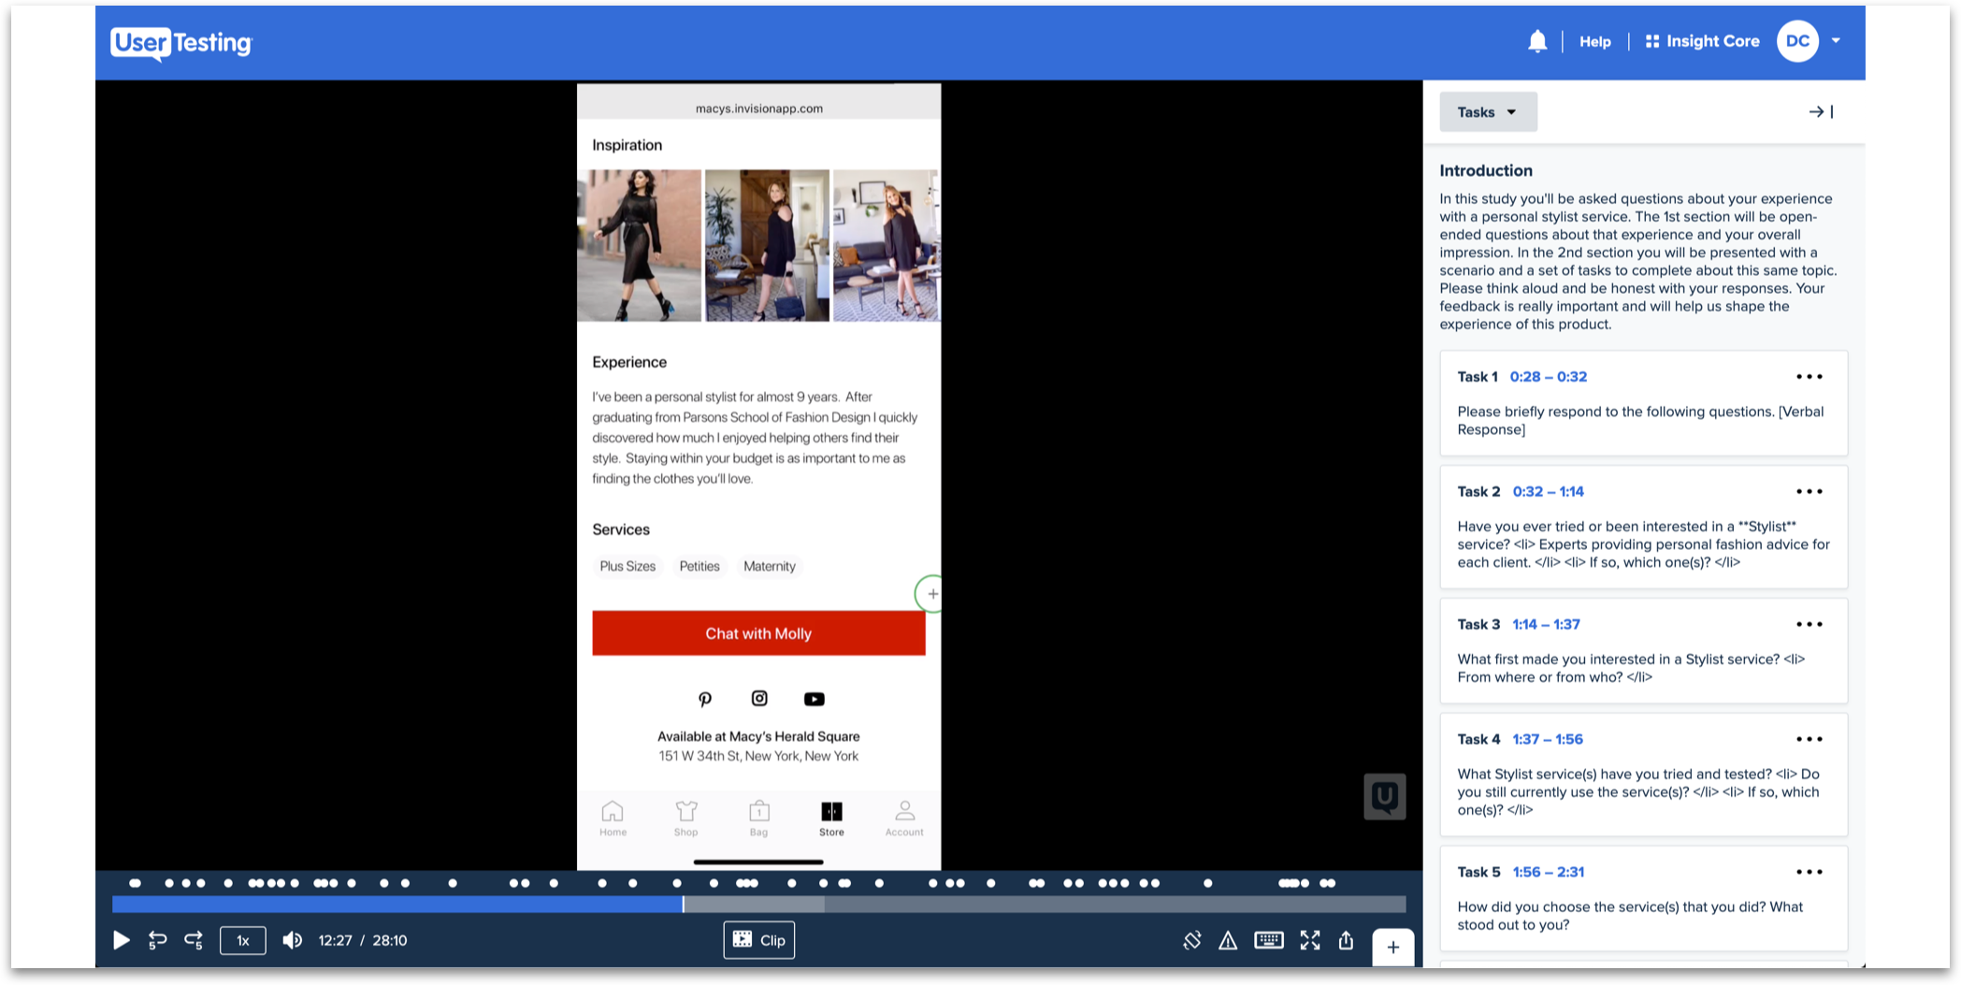Open more options for Task 5

point(1809,873)
